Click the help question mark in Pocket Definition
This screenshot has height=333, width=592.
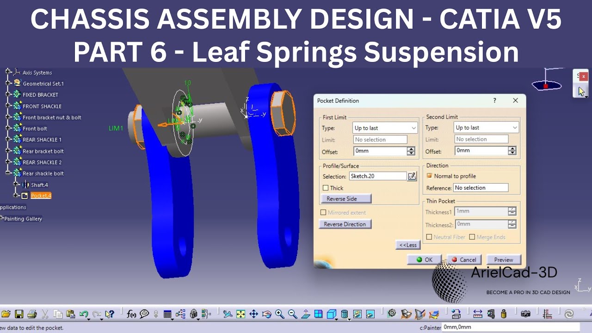[494, 100]
